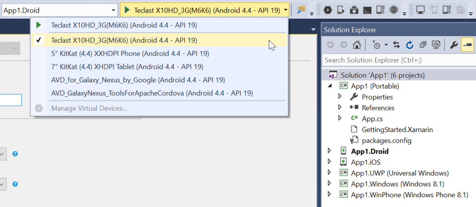Image resolution: width=476 pixels, height=207 pixels.
Task: Open iOS toolbar overflow options arrow
Action: click(x=470, y=13)
